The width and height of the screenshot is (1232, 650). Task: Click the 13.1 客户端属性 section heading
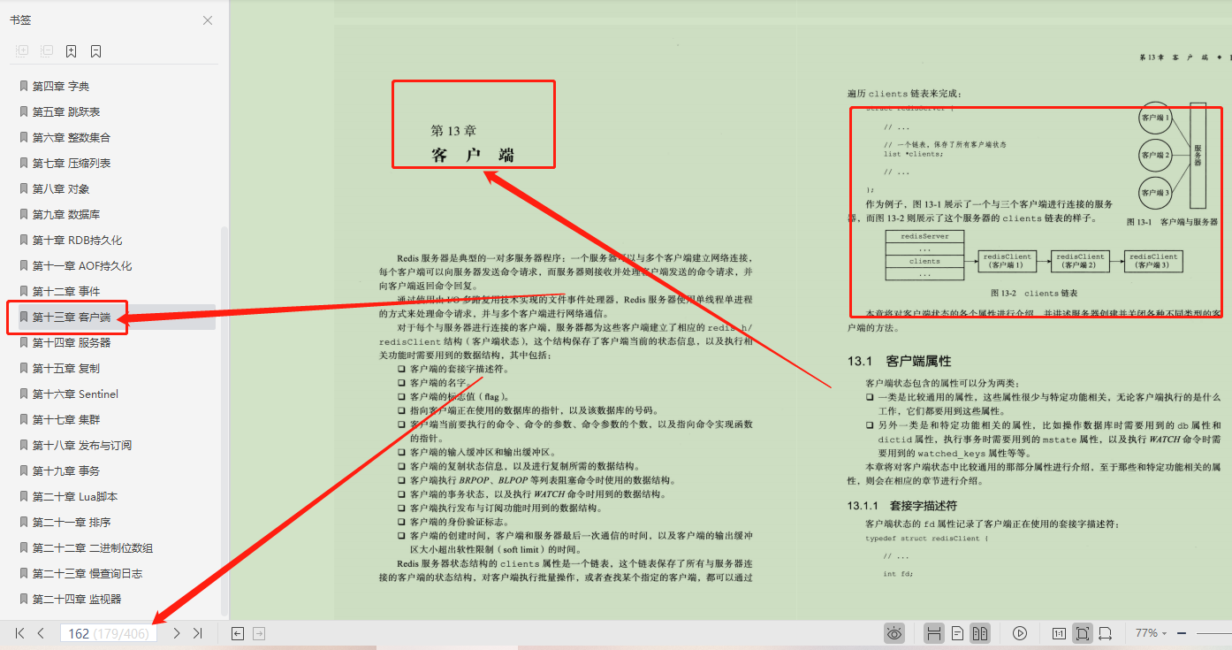coord(899,361)
